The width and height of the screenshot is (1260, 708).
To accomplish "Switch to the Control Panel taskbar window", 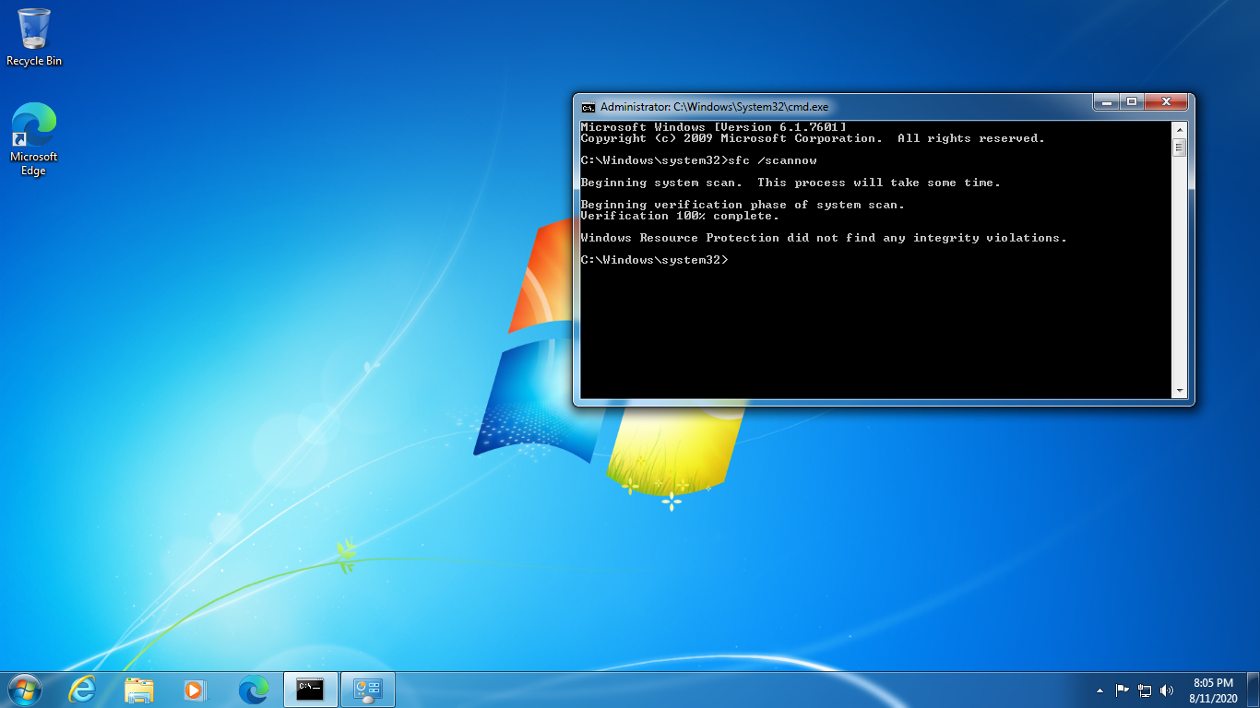I will point(368,690).
